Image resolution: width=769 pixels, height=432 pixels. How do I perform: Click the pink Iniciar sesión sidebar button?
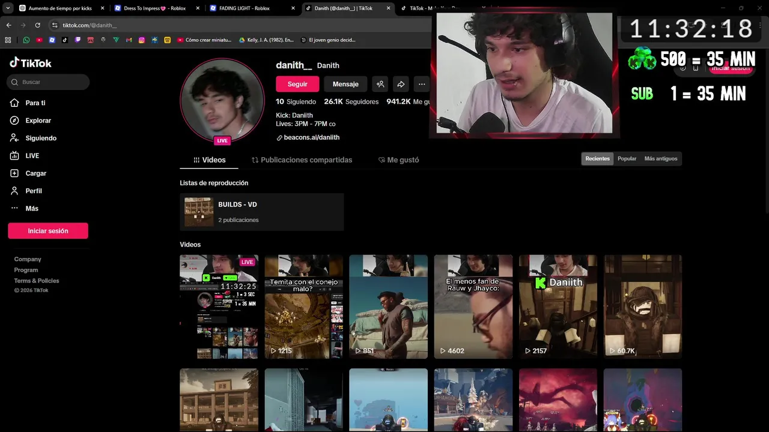[x=48, y=231]
